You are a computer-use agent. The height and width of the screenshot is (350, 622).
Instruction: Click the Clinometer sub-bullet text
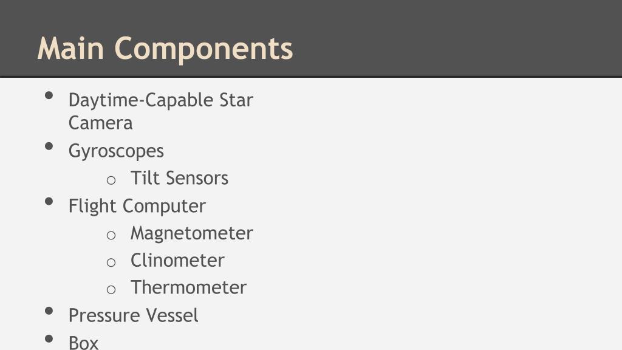[x=177, y=261]
